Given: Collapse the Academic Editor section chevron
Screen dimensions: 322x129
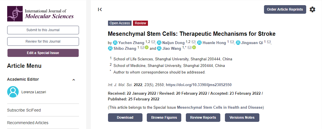Looking at the screenshot, I should pos(74,80).
